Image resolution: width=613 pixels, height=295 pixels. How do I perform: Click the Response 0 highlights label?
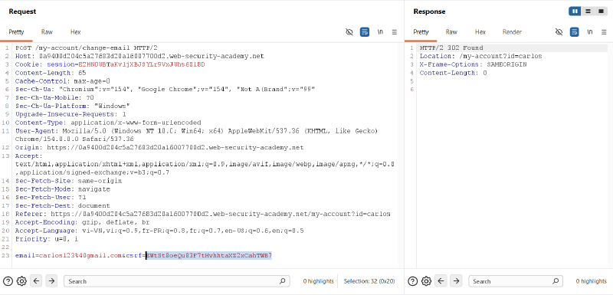coord(591,281)
